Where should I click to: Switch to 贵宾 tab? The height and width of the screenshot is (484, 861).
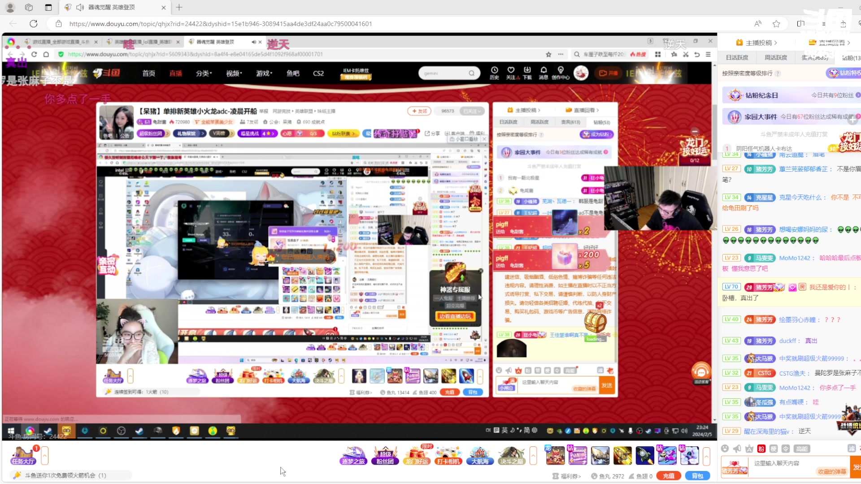coord(814,58)
